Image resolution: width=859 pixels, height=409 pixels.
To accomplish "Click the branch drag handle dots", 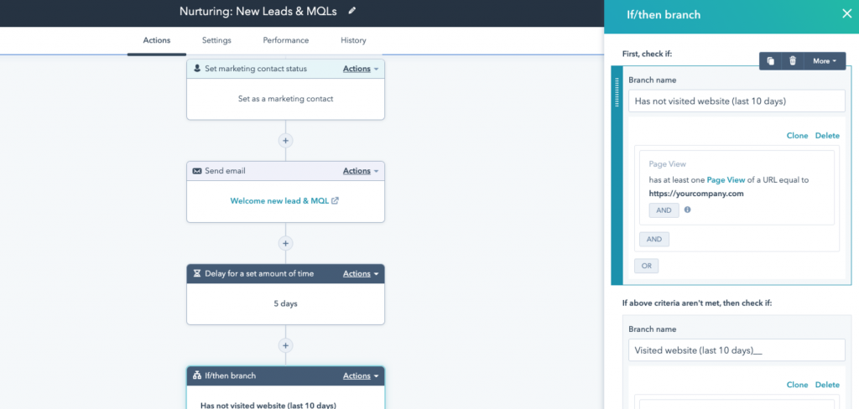I will click(x=617, y=91).
